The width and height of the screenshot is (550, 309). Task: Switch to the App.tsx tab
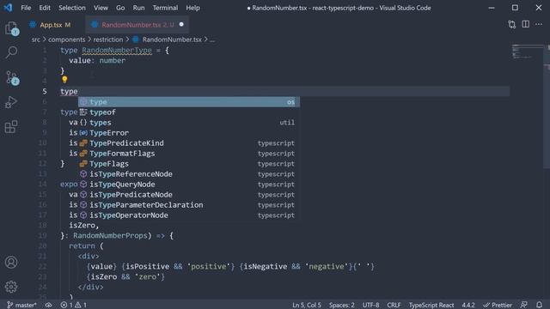coord(51,25)
